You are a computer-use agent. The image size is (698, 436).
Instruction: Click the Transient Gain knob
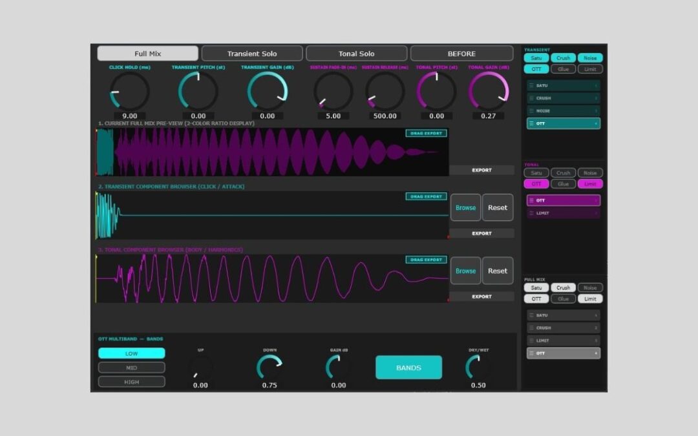click(267, 91)
